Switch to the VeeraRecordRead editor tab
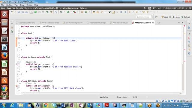The height and width of the screenshot is (108, 192). click(x=49, y=23)
